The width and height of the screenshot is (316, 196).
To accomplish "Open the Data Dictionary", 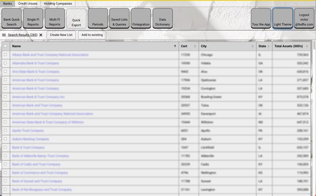I will (162, 18).
